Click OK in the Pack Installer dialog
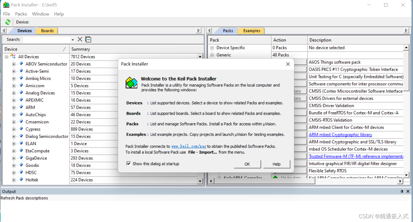The height and width of the screenshot is (222, 413). point(247,164)
